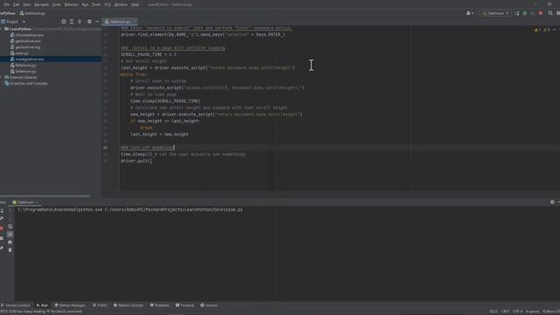Open the Edit menu
The height and width of the screenshot is (315, 560).
click(x=17, y=4)
